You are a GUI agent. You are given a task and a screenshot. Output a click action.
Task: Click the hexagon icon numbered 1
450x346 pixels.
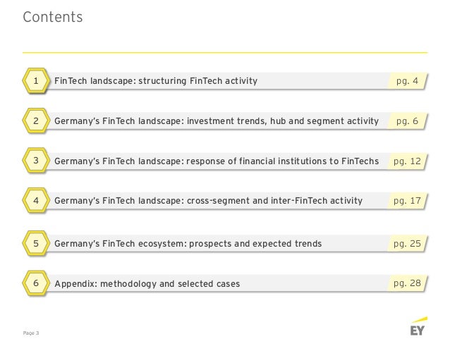click(x=35, y=80)
